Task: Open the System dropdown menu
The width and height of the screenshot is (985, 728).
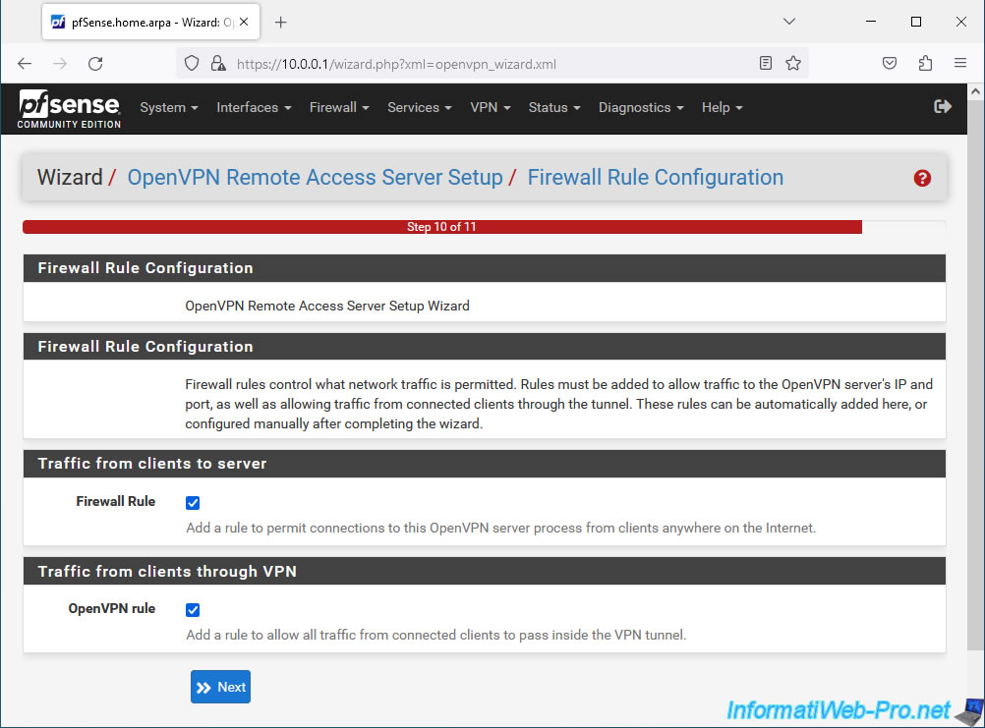Action: [x=169, y=107]
